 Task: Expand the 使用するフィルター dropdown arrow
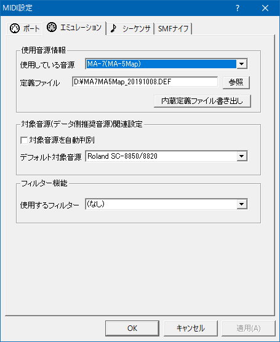(242, 204)
